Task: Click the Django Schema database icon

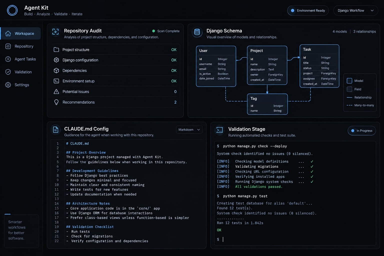Action: [x=197, y=32]
